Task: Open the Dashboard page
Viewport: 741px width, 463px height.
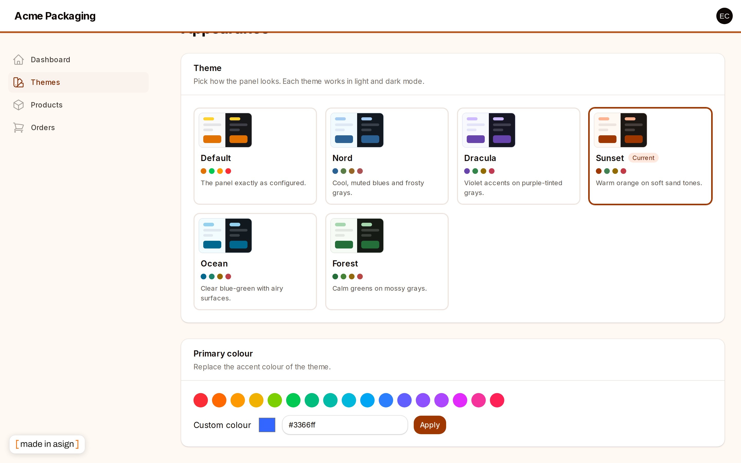Action: 78,60
